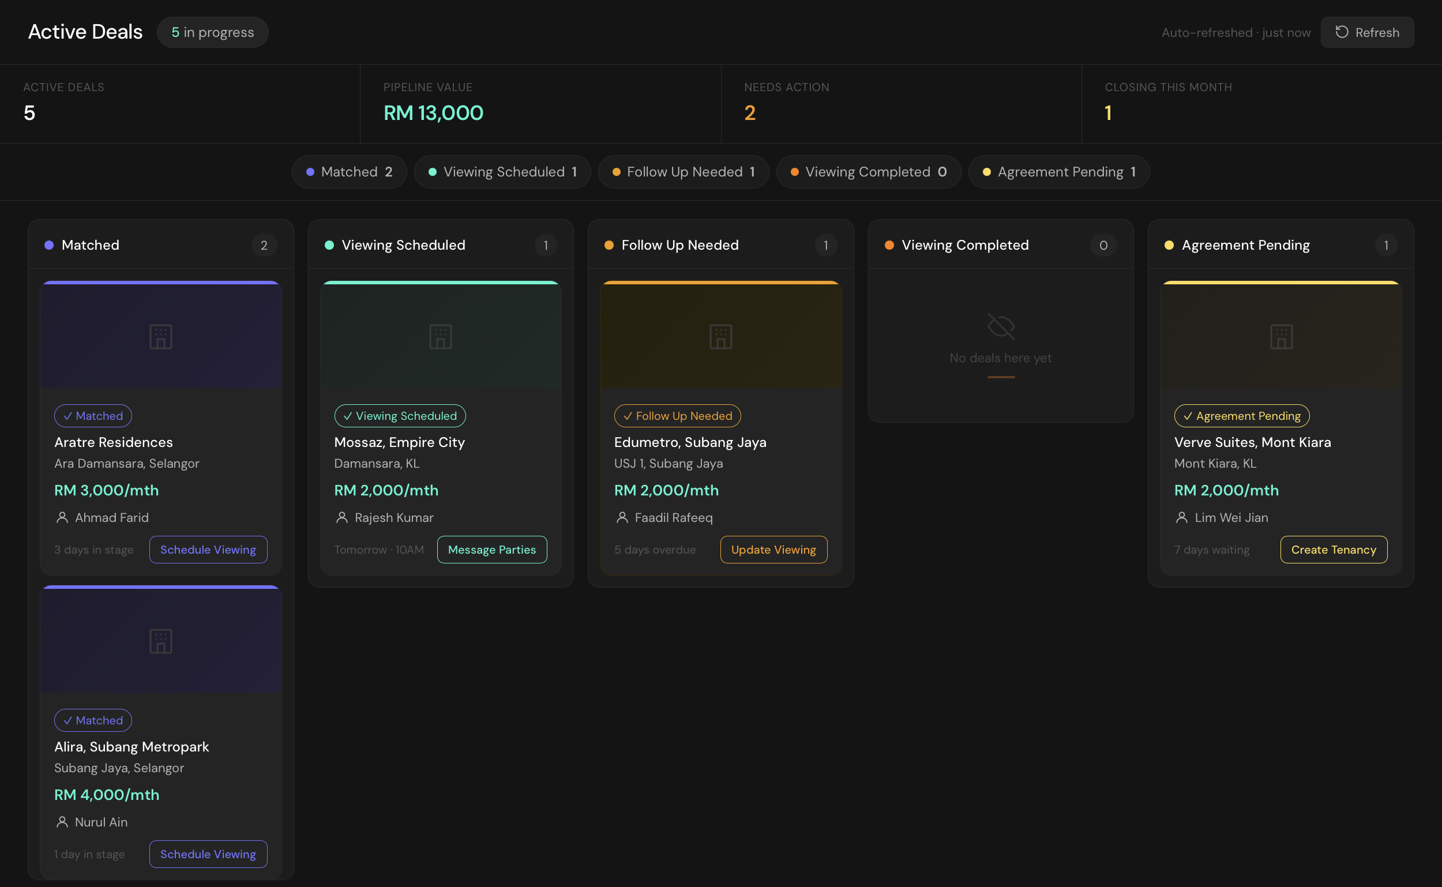Click building icon on Edumetro card
The height and width of the screenshot is (887, 1442).
721,337
